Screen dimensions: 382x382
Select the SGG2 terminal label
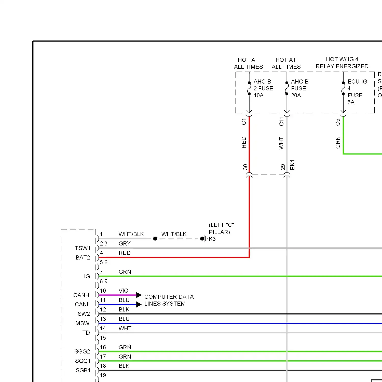[82, 351]
